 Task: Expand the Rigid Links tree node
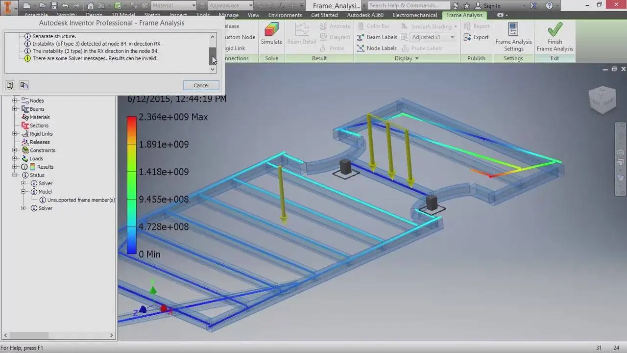pyautogui.click(x=15, y=134)
